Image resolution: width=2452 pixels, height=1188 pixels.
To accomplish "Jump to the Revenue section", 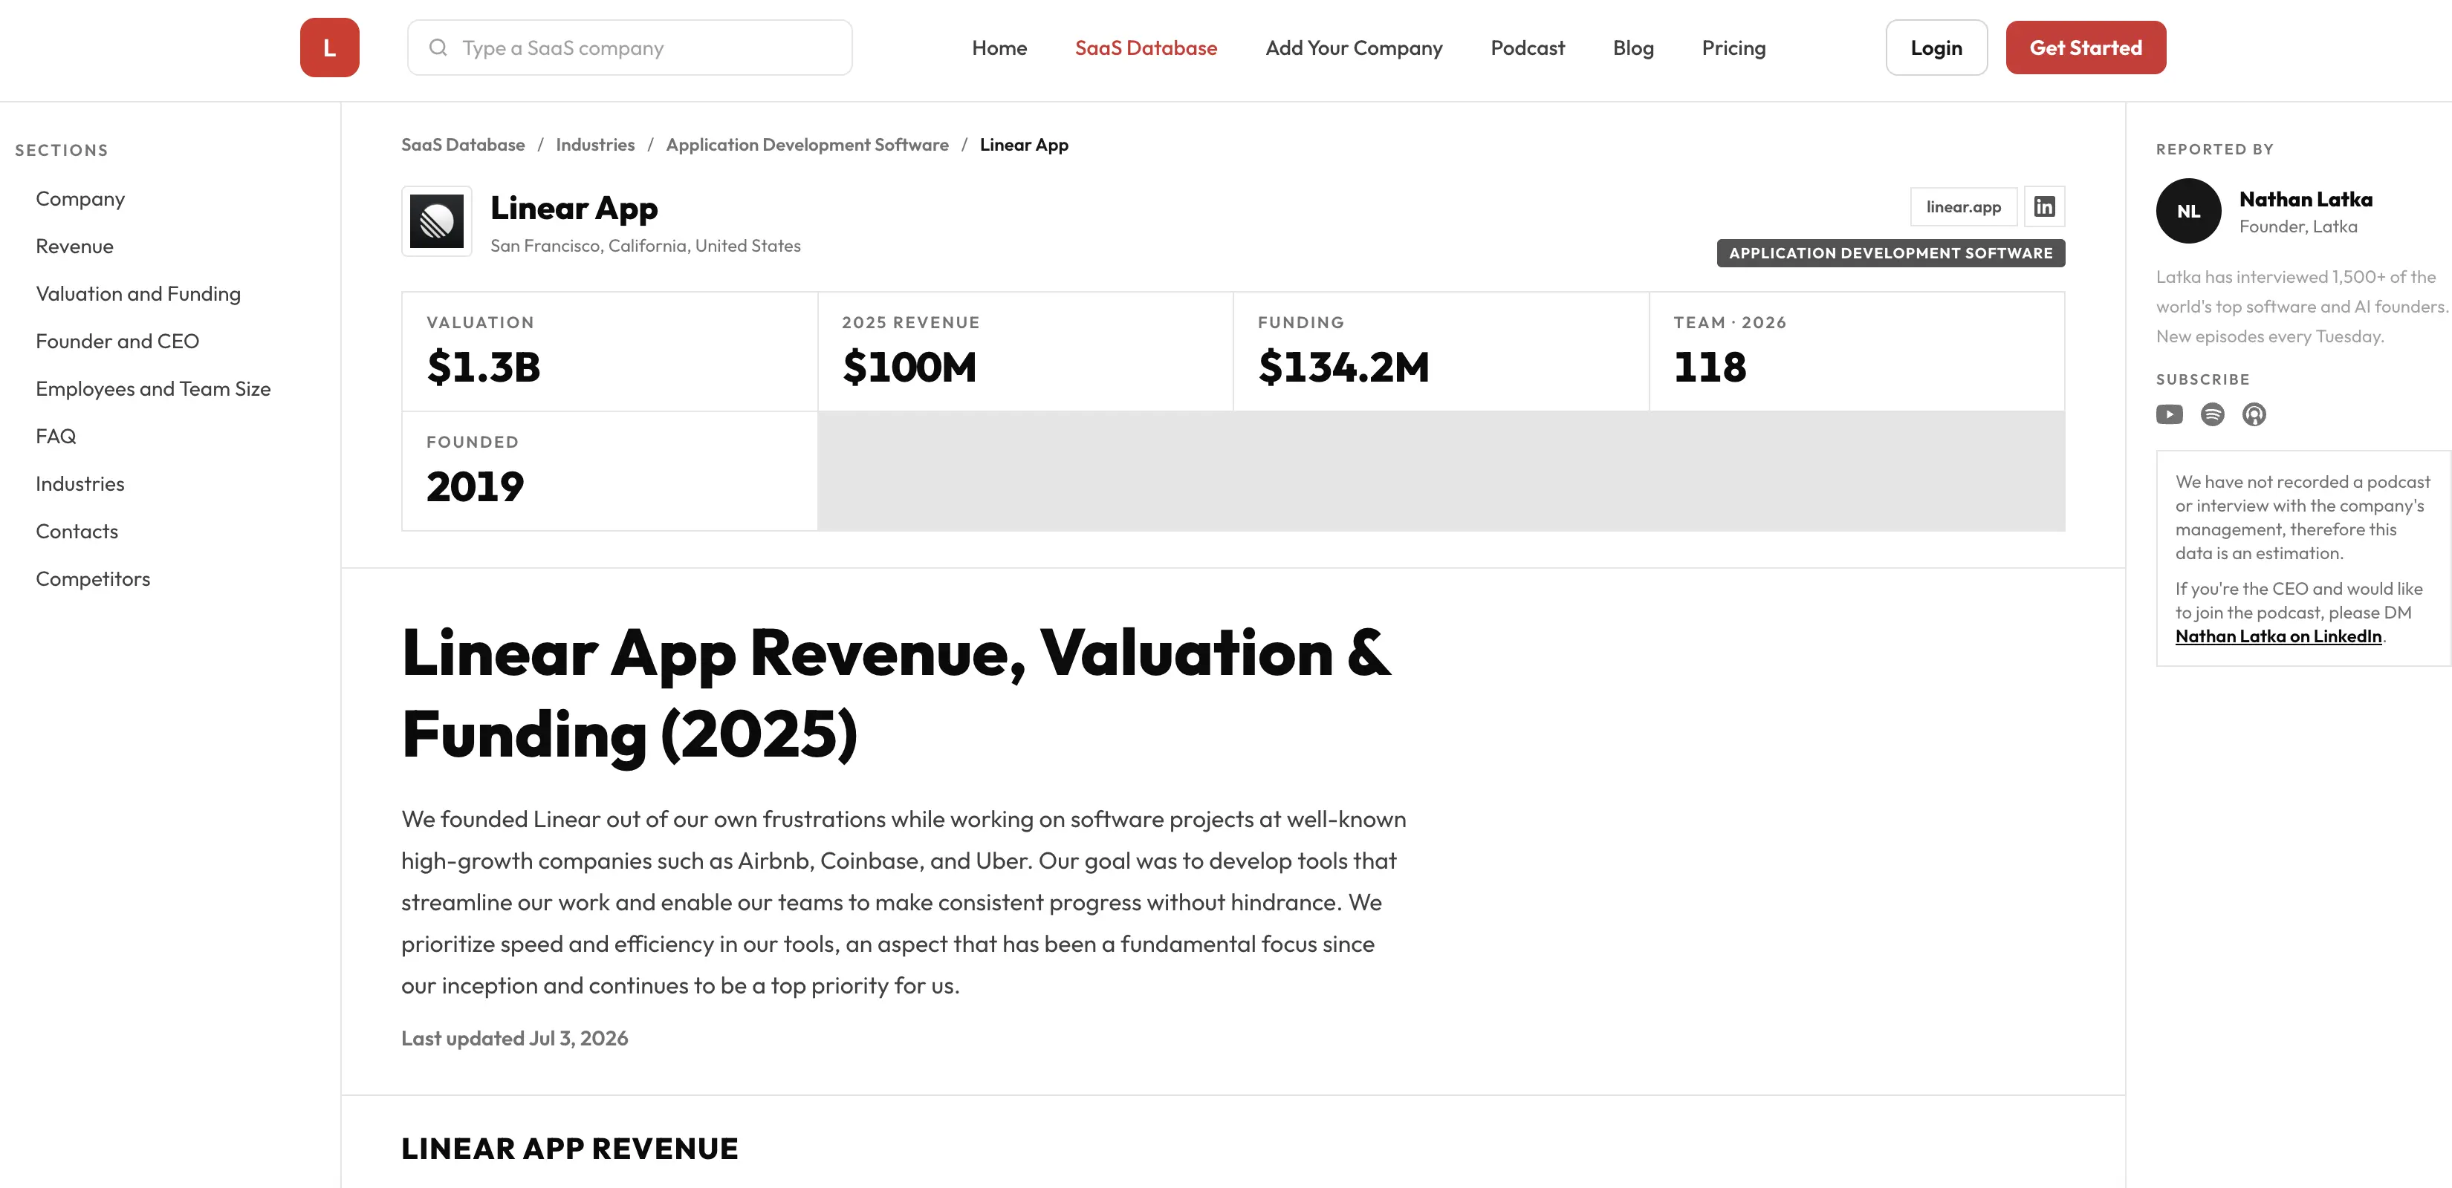I will coord(74,247).
